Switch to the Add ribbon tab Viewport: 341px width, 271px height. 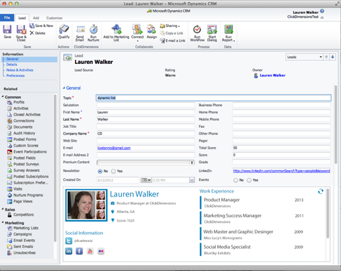point(36,18)
